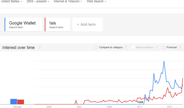Viewport: 184px width, 108px height.
Task: Click help icon next to News headlines
Action: tap(157, 48)
